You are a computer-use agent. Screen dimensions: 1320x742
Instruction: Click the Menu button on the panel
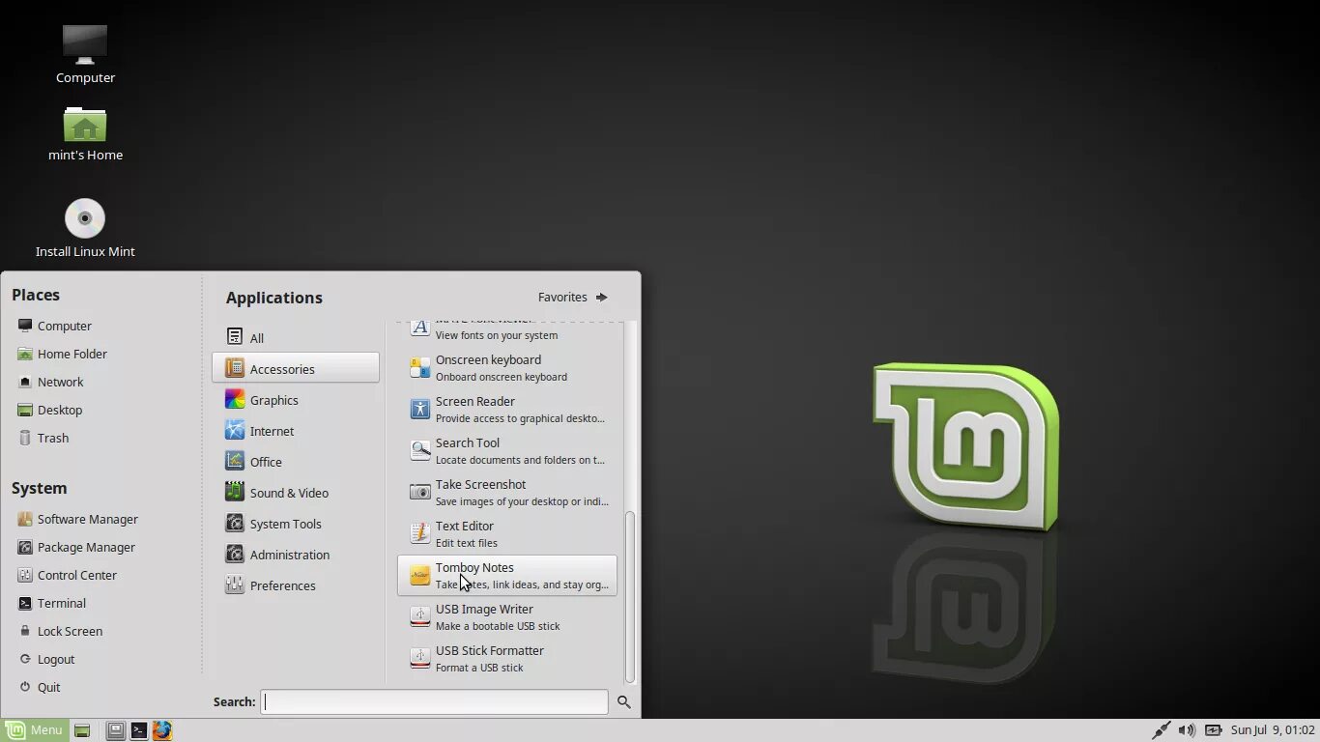[x=35, y=730]
